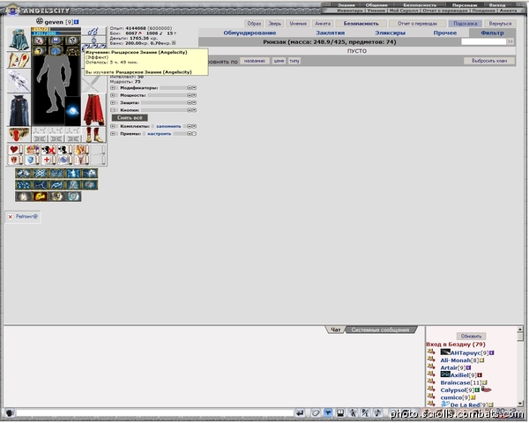Expand the Комплекты section
This screenshot has width=529, height=423.
click(113, 126)
